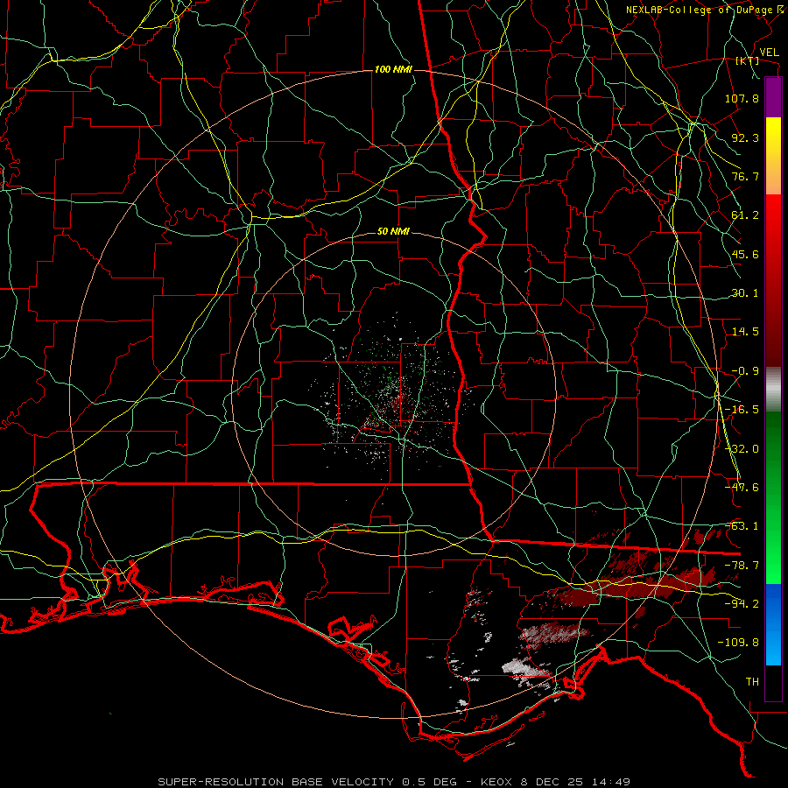Image resolution: width=788 pixels, height=788 pixels.
Task: Select the -0.9 scale value
Action: click(x=745, y=371)
